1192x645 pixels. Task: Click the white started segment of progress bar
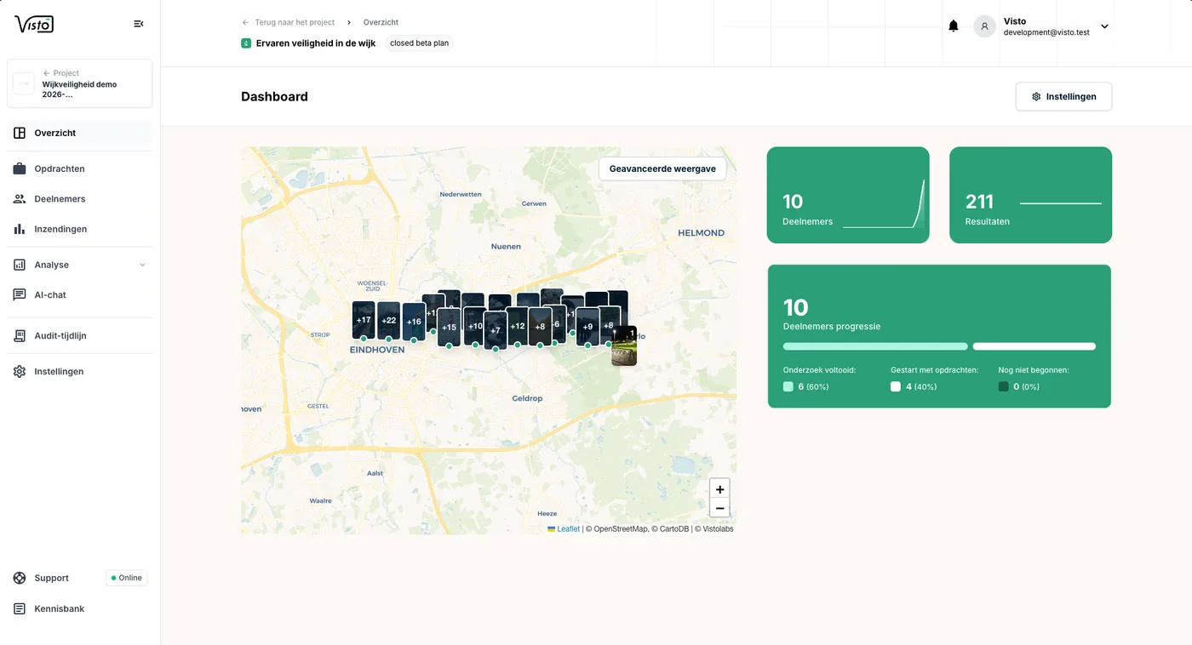point(1034,346)
